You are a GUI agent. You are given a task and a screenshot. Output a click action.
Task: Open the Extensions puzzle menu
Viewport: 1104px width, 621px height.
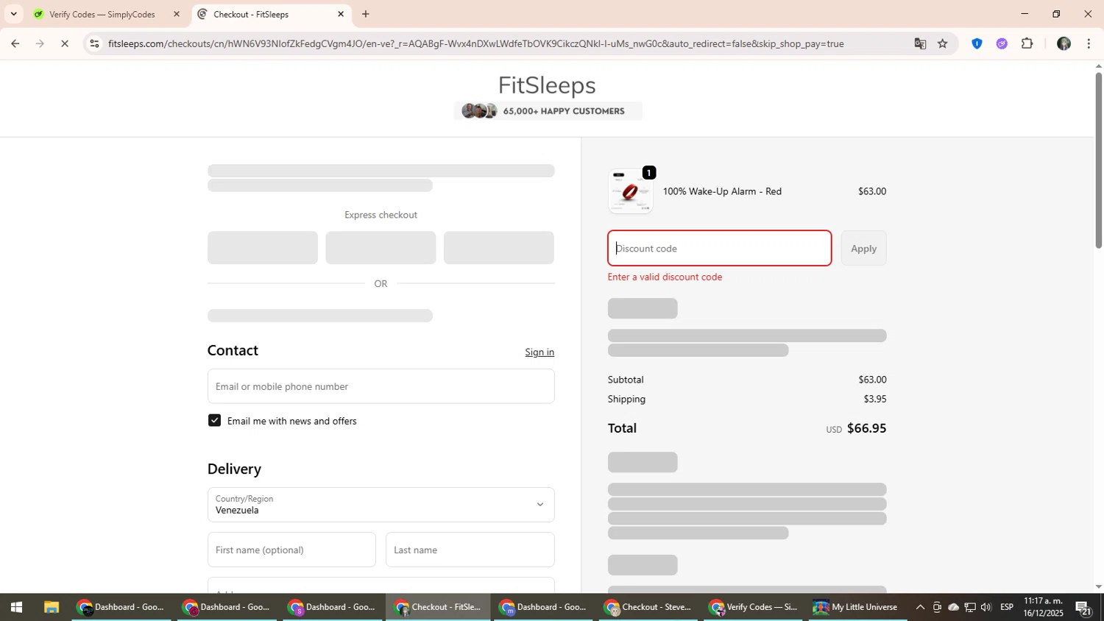[x=1027, y=43]
